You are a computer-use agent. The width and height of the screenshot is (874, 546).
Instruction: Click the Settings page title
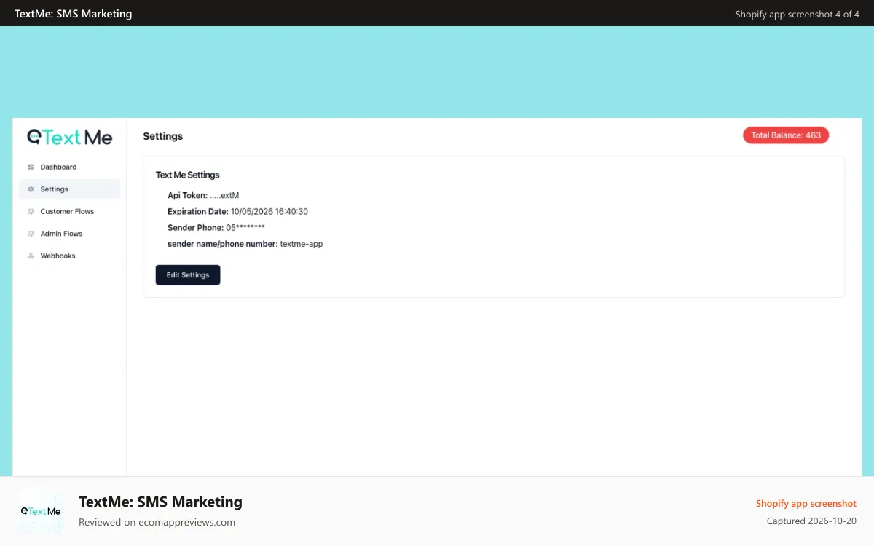click(x=163, y=136)
